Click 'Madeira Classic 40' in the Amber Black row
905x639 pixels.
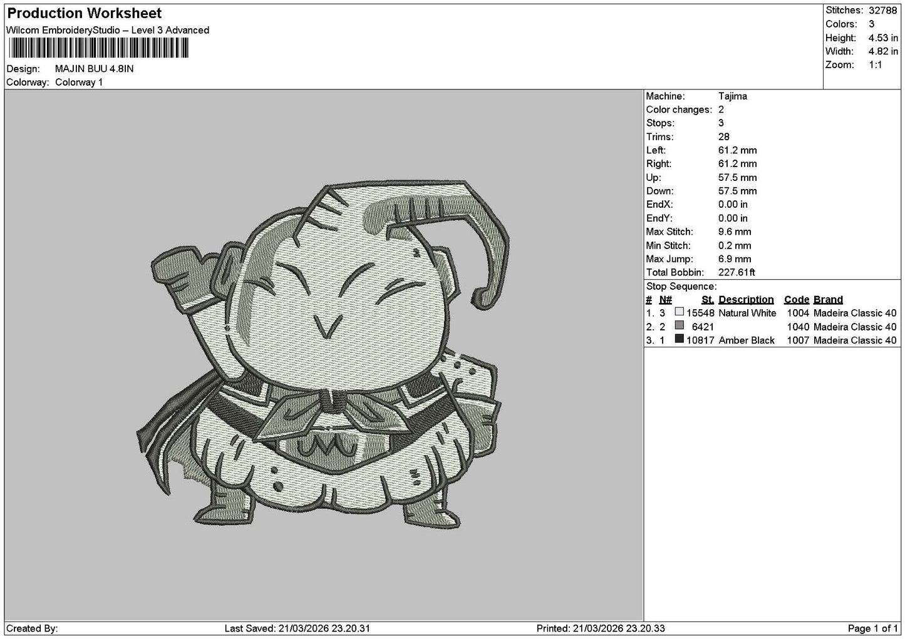(x=855, y=340)
